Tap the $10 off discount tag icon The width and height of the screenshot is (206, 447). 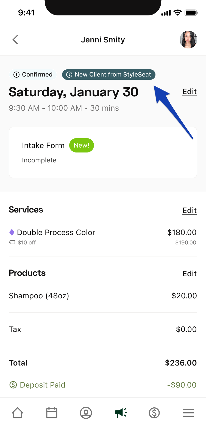pos(12,242)
